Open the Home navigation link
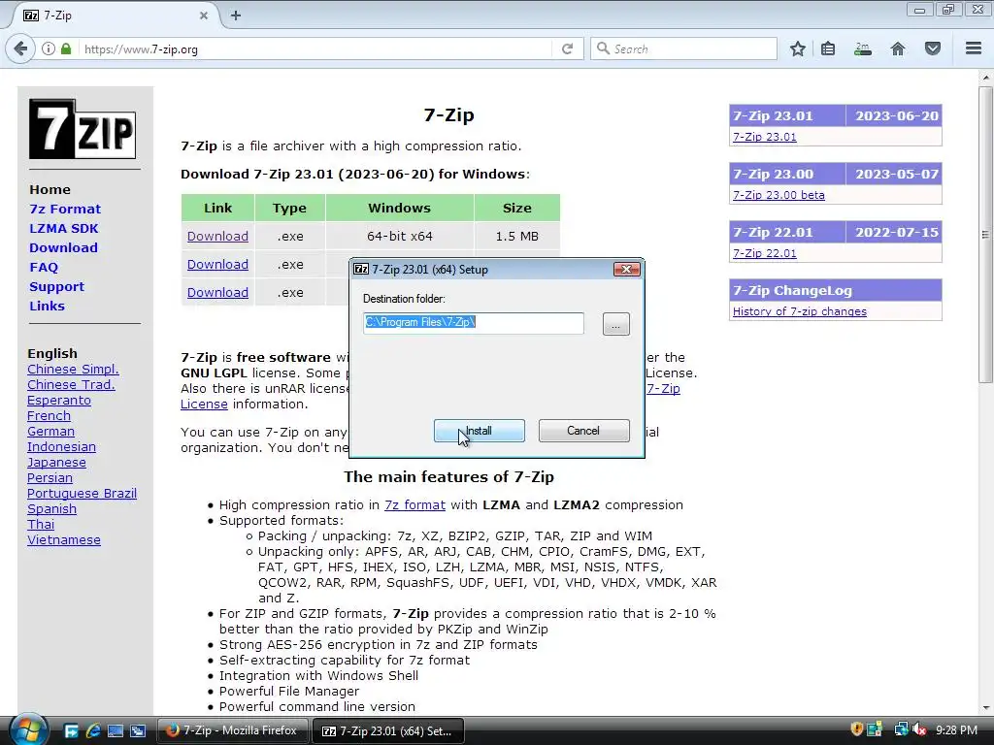This screenshot has width=994, height=745. 50,189
